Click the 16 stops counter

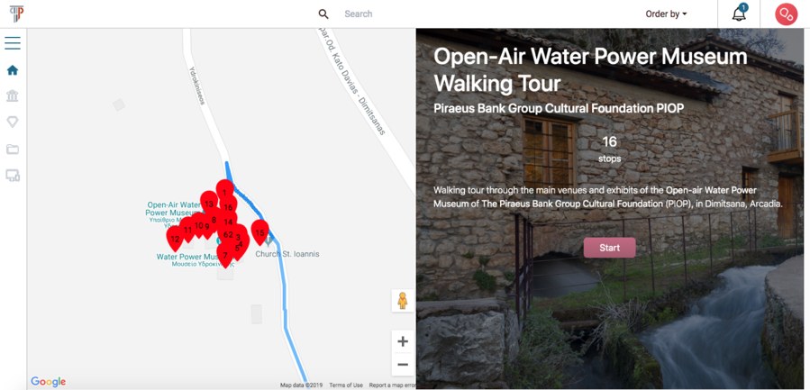tap(610, 149)
